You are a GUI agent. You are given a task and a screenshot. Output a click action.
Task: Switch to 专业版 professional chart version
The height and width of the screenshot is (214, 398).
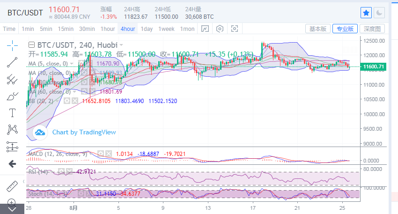point(345,29)
